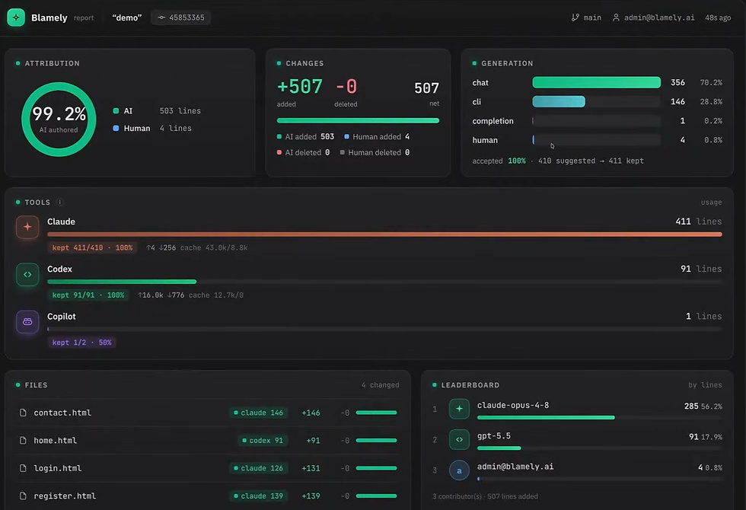The height and width of the screenshot is (510, 746).
Task: Click the cli generation bar
Action: point(559,102)
